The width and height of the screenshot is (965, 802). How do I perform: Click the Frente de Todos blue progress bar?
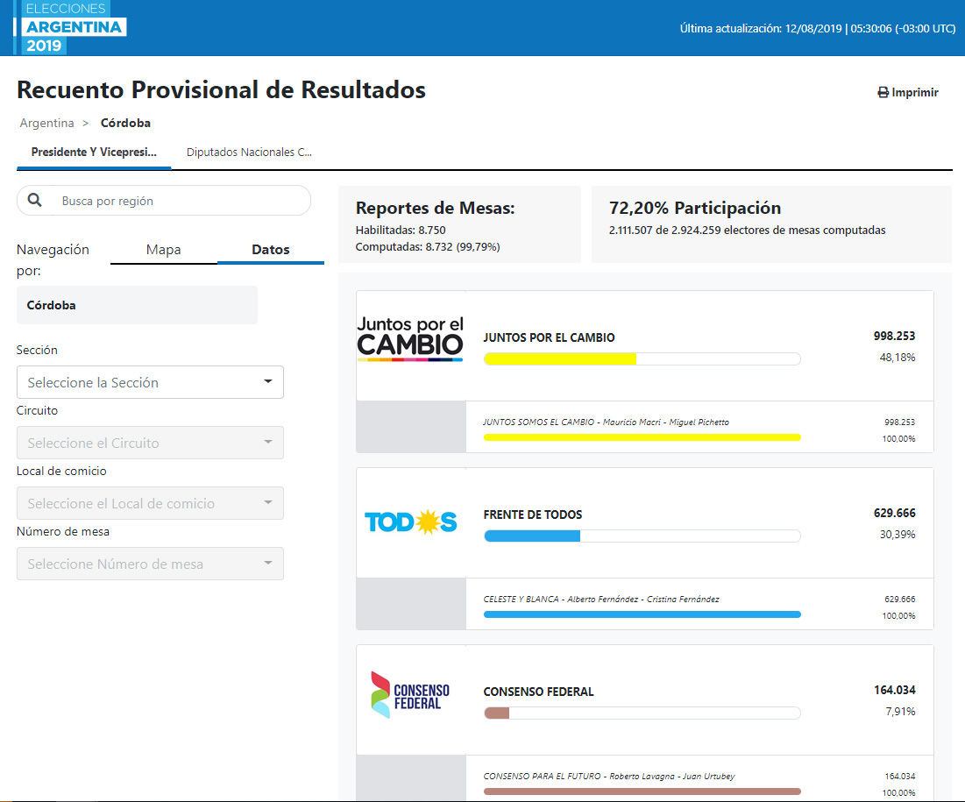point(642,536)
